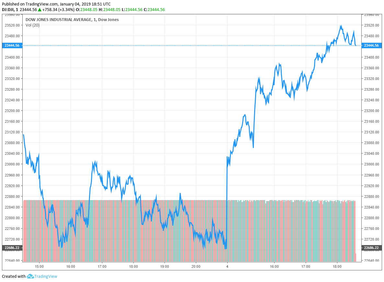This screenshot has height=282, width=384.
Task: Click the green up-triangle change indicator
Action: tap(39, 9)
